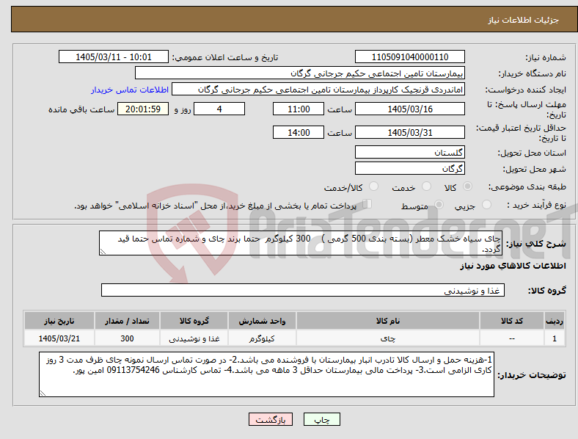This screenshot has width=578, height=439.
Task: Click the کد کالا column header
Action: (x=512, y=321)
